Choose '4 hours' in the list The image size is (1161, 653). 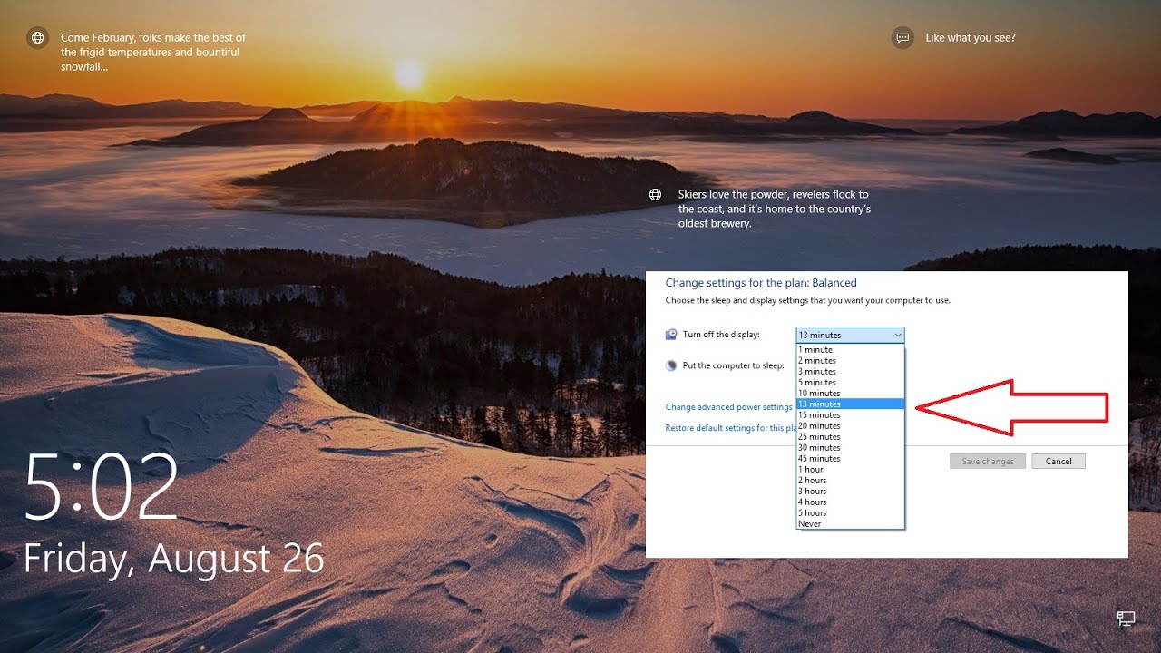click(x=850, y=502)
